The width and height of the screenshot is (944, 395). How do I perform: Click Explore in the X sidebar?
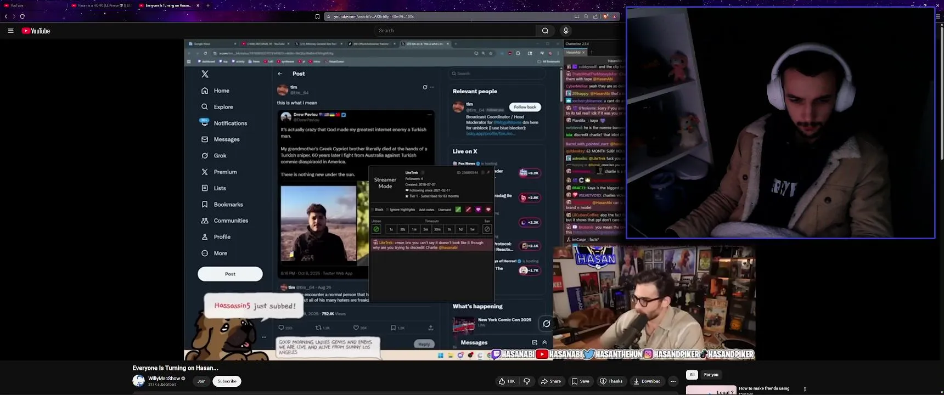217,107
